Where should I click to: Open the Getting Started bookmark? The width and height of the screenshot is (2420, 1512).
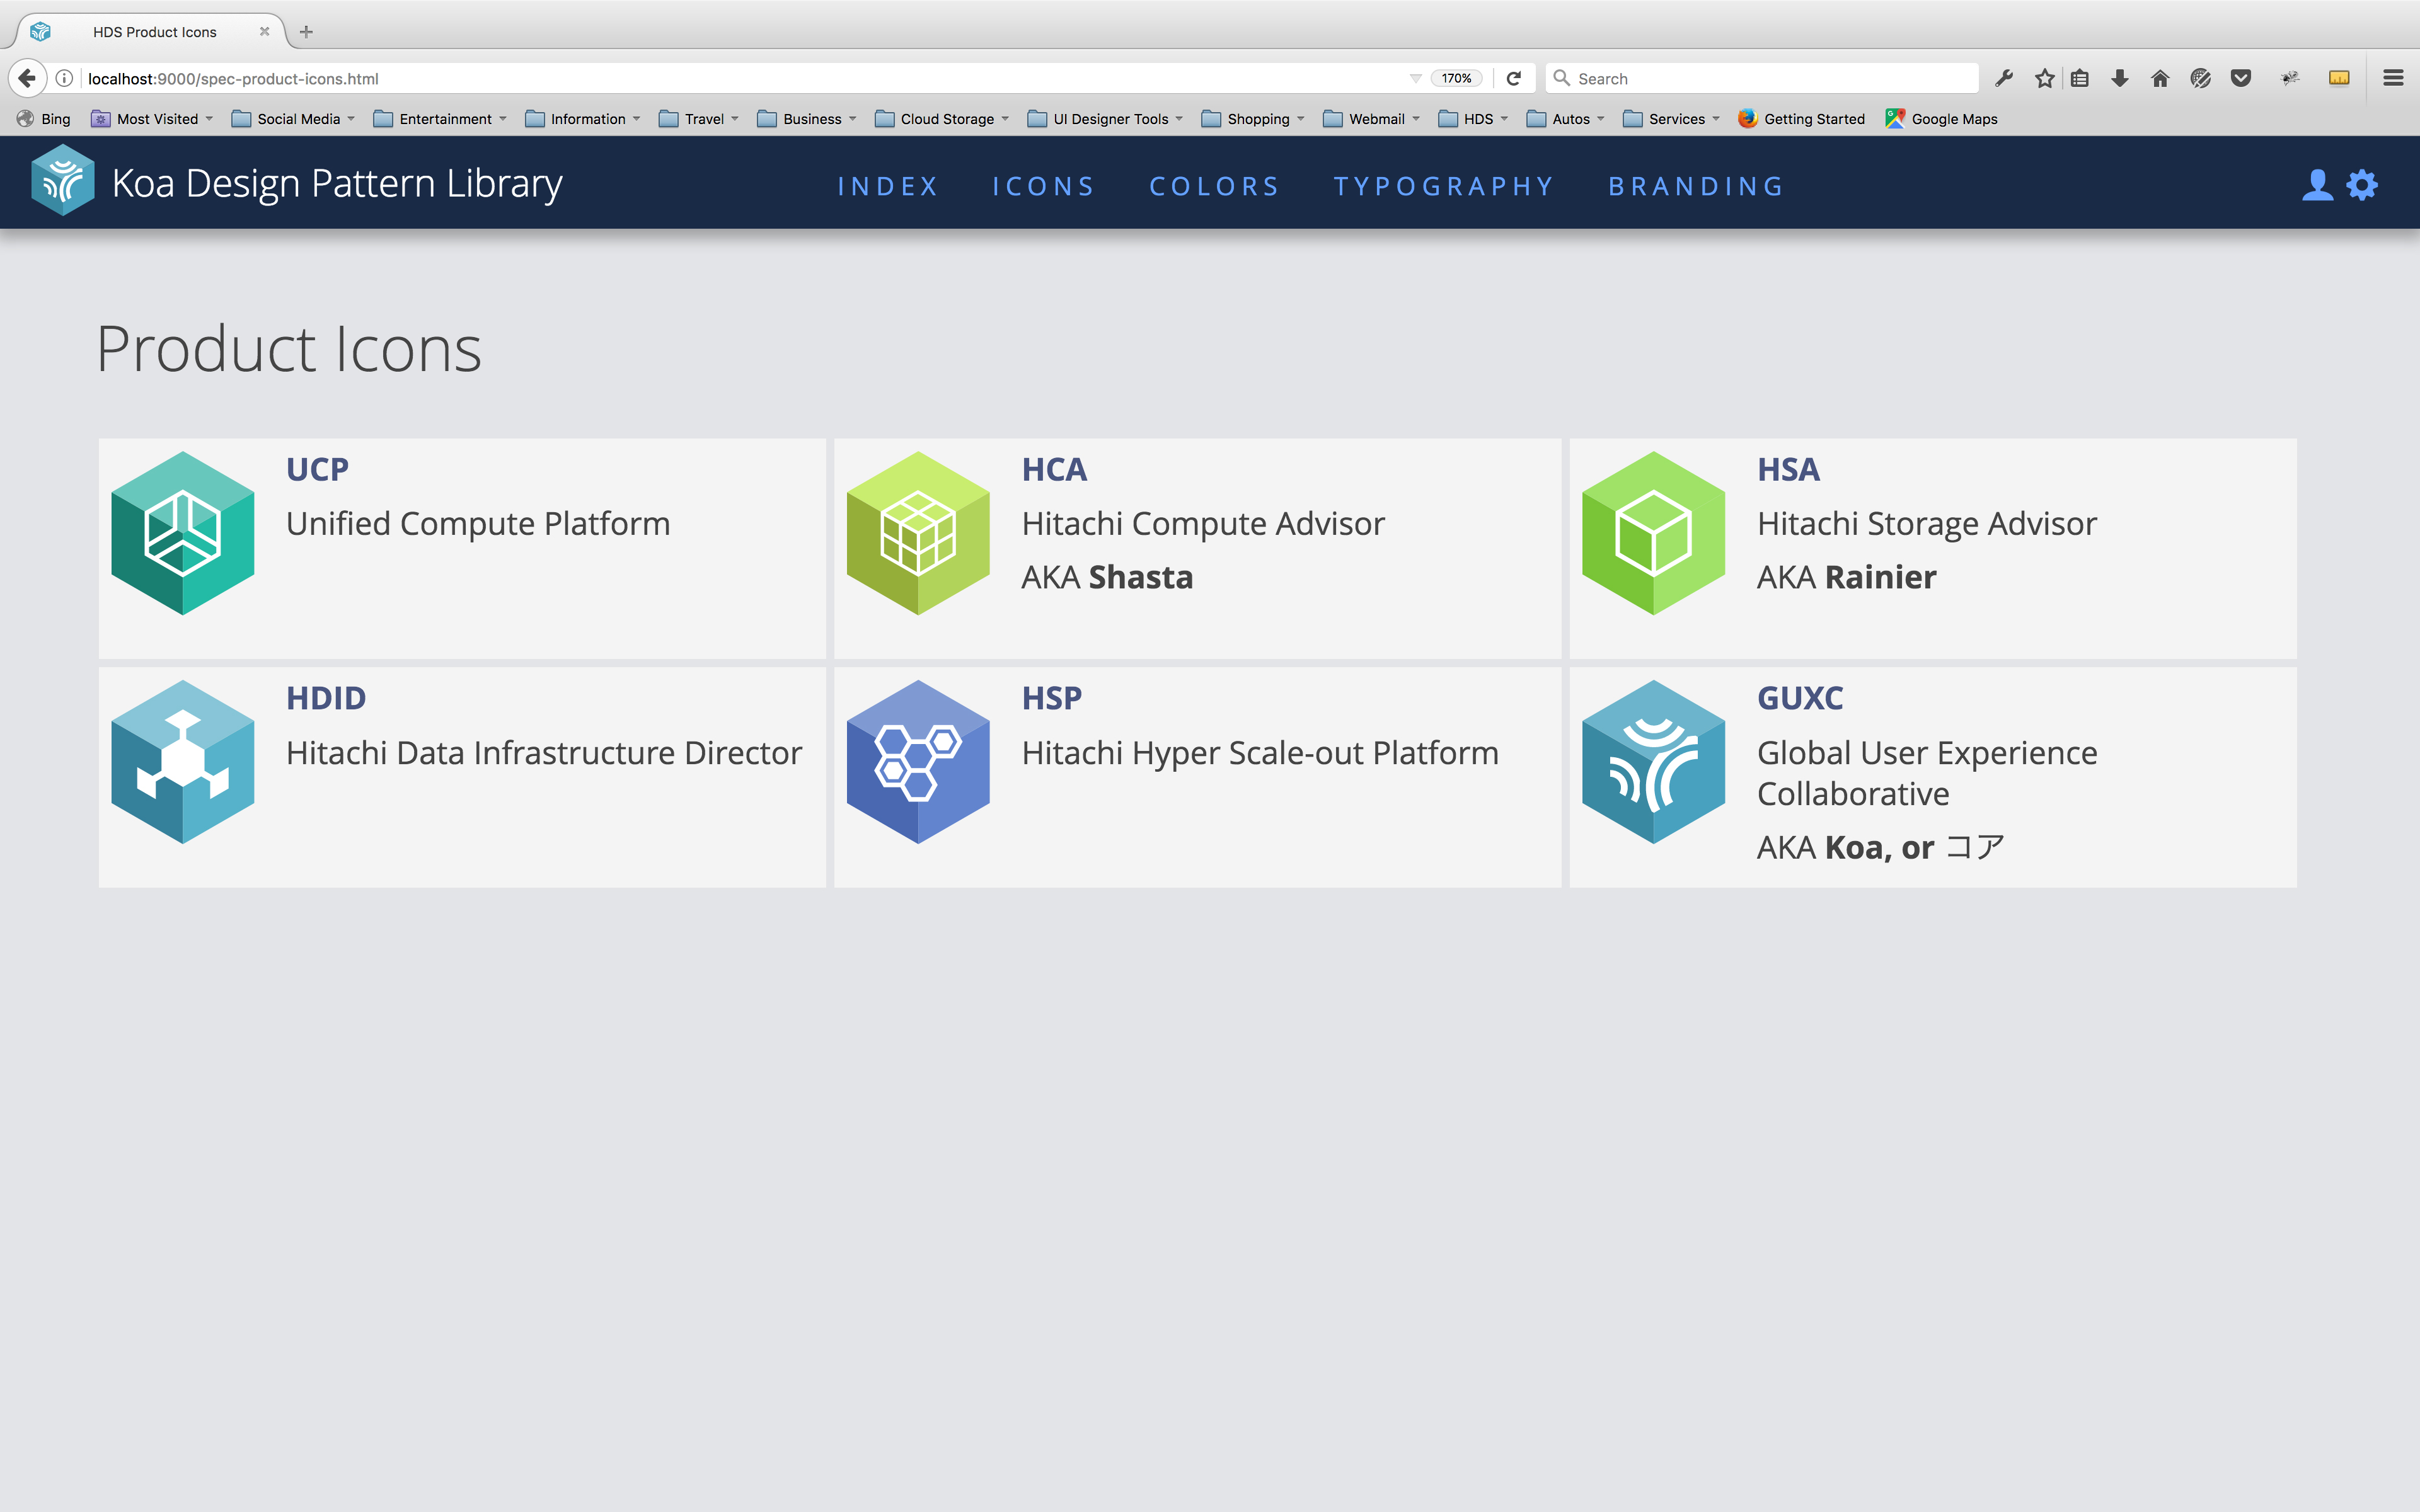click(x=1802, y=119)
